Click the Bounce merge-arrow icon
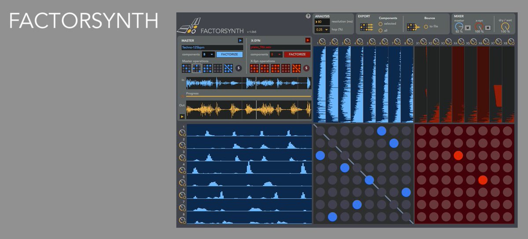 (x=413, y=27)
